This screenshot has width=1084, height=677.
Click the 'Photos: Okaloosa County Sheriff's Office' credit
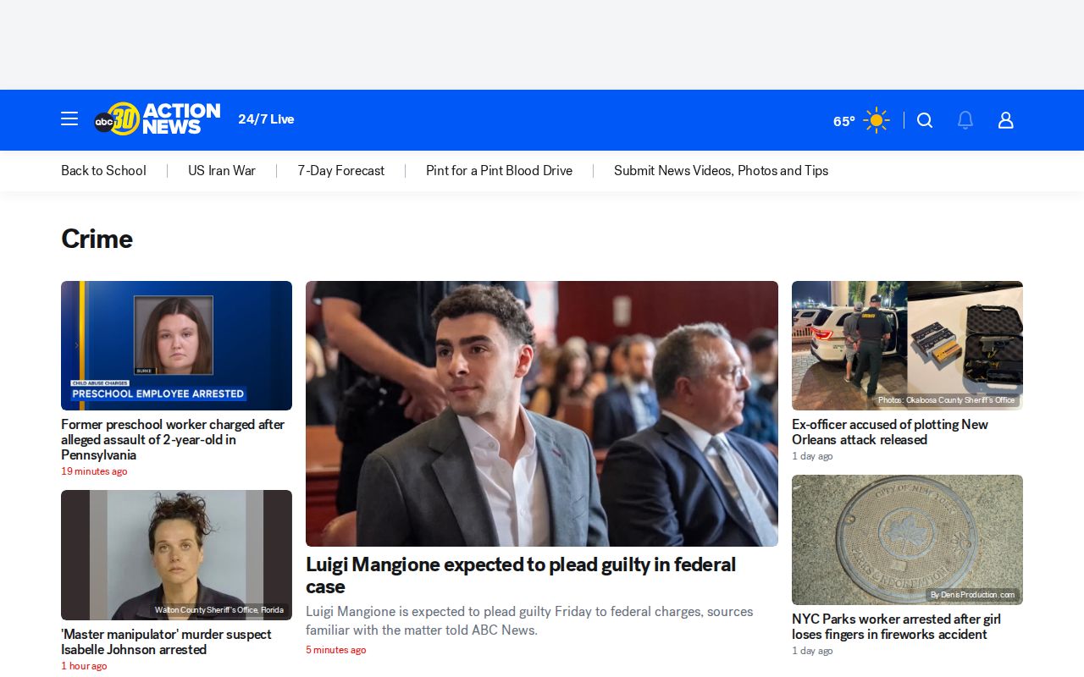(946, 400)
